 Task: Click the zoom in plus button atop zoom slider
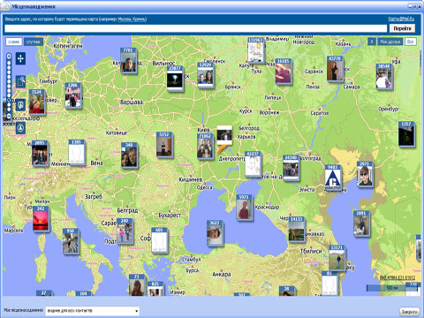pyautogui.click(x=9, y=56)
